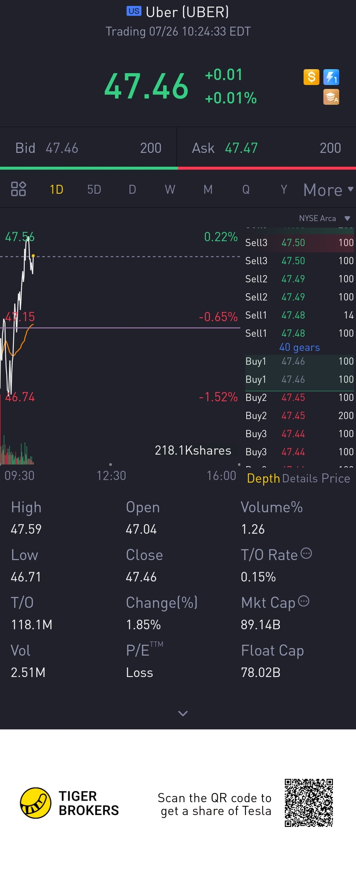Tap the Tesla share QR code
The image size is (356, 877).
[309, 803]
